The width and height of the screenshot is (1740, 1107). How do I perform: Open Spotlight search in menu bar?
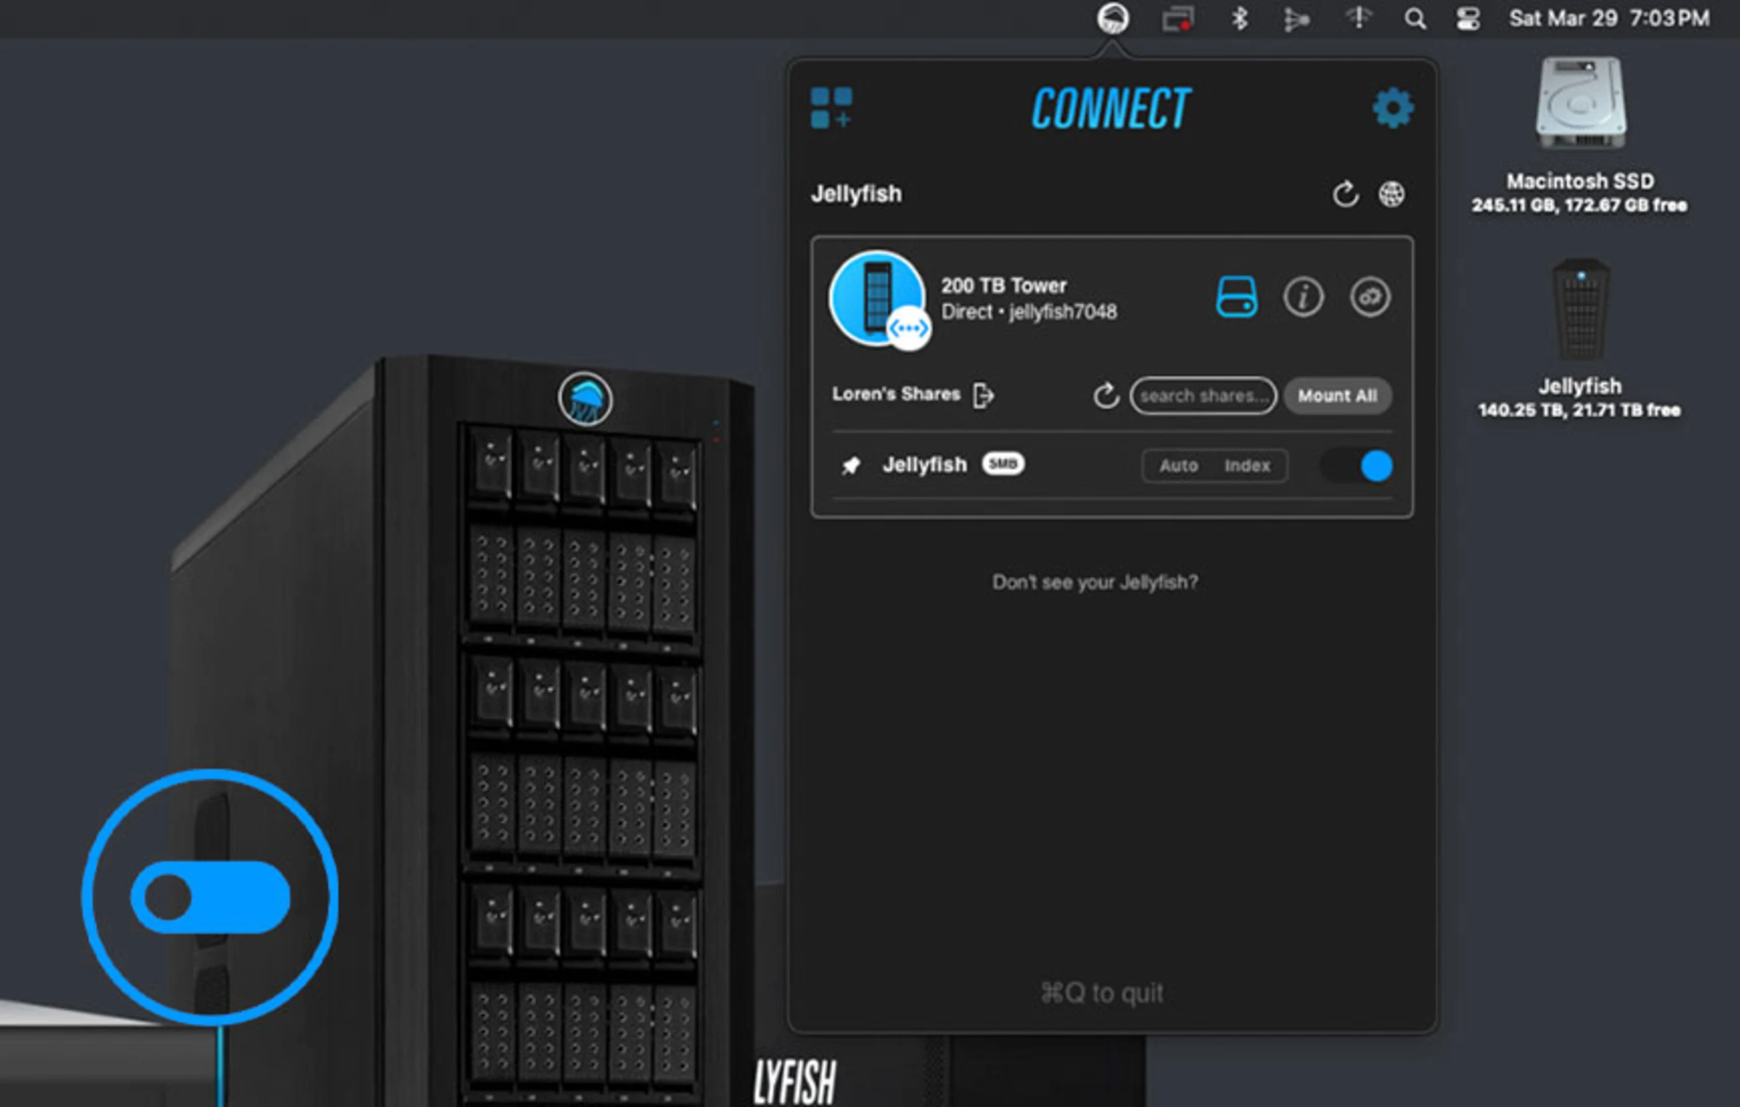click(x=1415, y=19)
